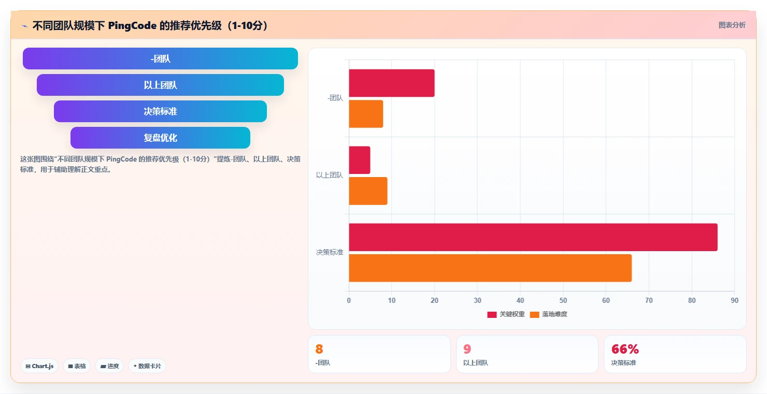Click the -团队 caption under the 8

pyautogui.click(x=323, y=363)
